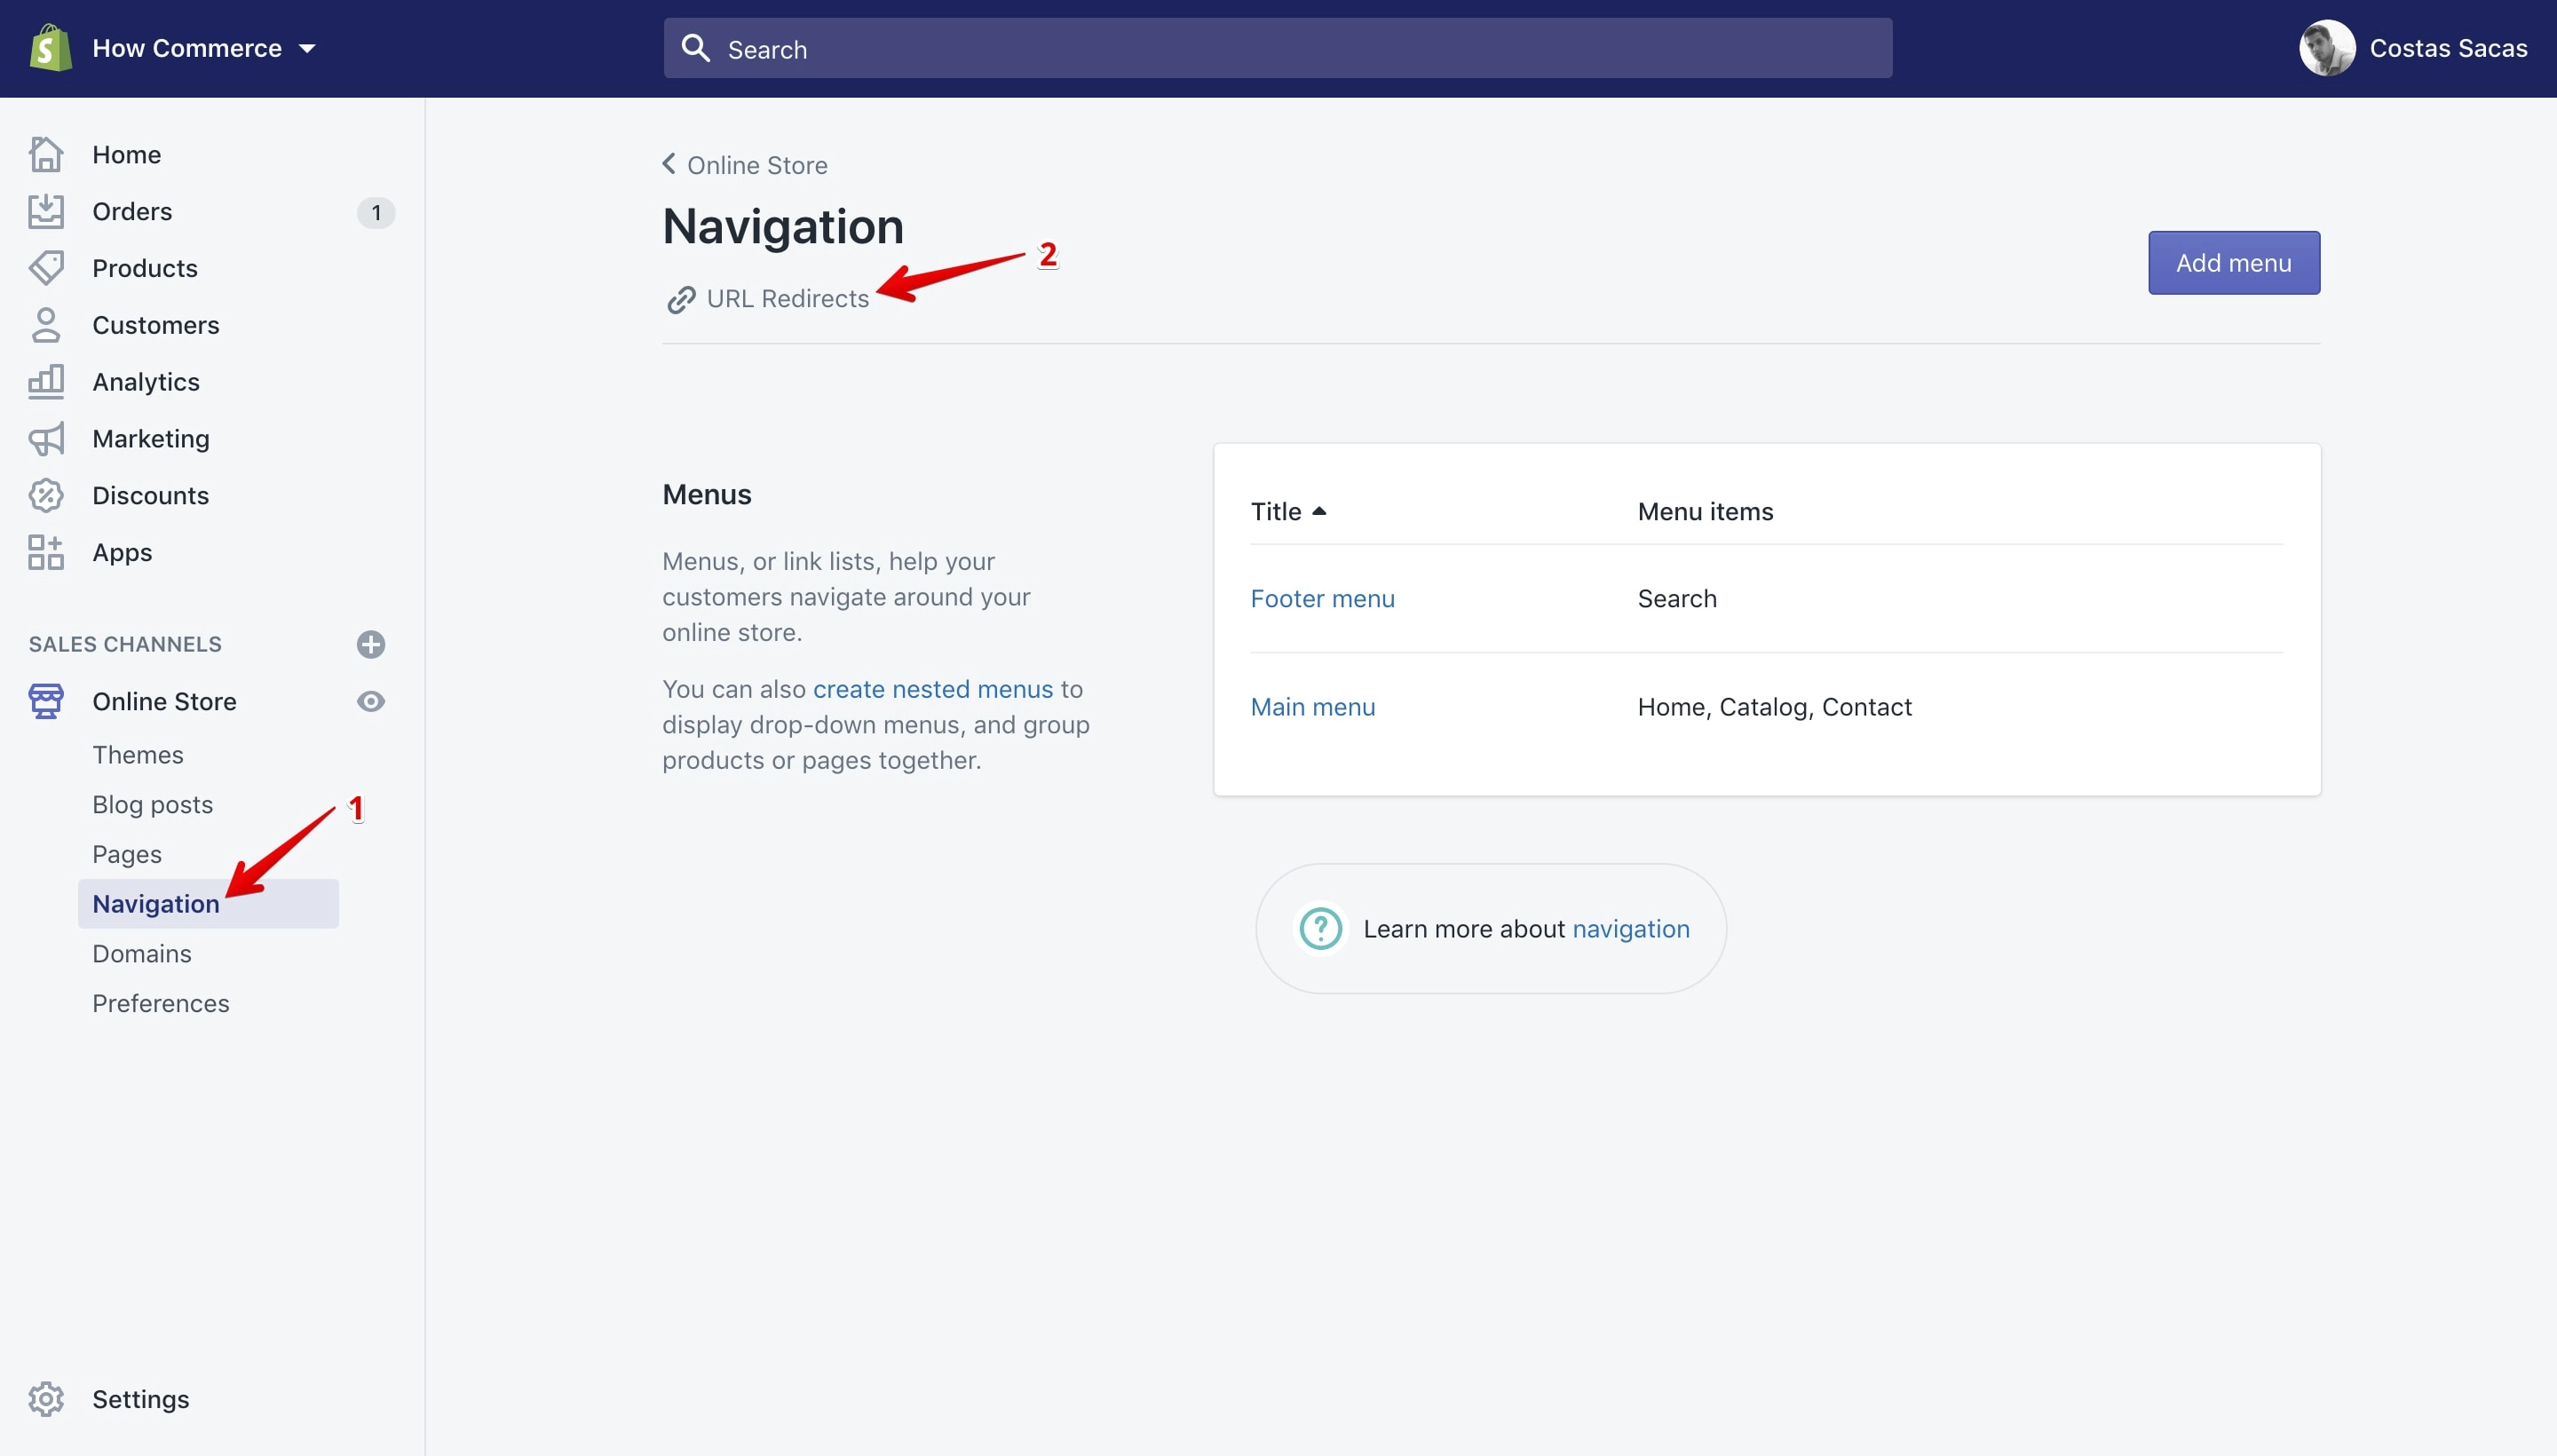Image resolution: width=2557 pixels, height=1456 pixels.
Task: Open Analytics in the sidebar
Action: [x=146, y=382]
